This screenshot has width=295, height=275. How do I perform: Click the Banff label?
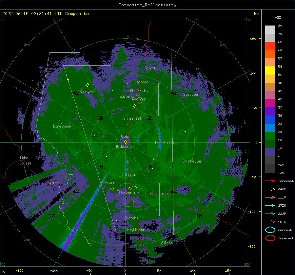click(54, 182)
